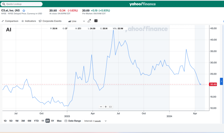Zoom in with the plus button

point(106,107)
